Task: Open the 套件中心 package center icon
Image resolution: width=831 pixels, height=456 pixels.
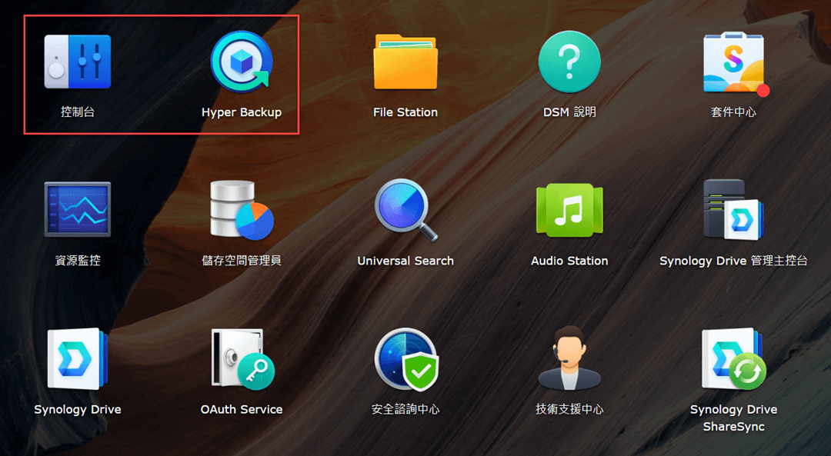Action: tap(735, 62)
